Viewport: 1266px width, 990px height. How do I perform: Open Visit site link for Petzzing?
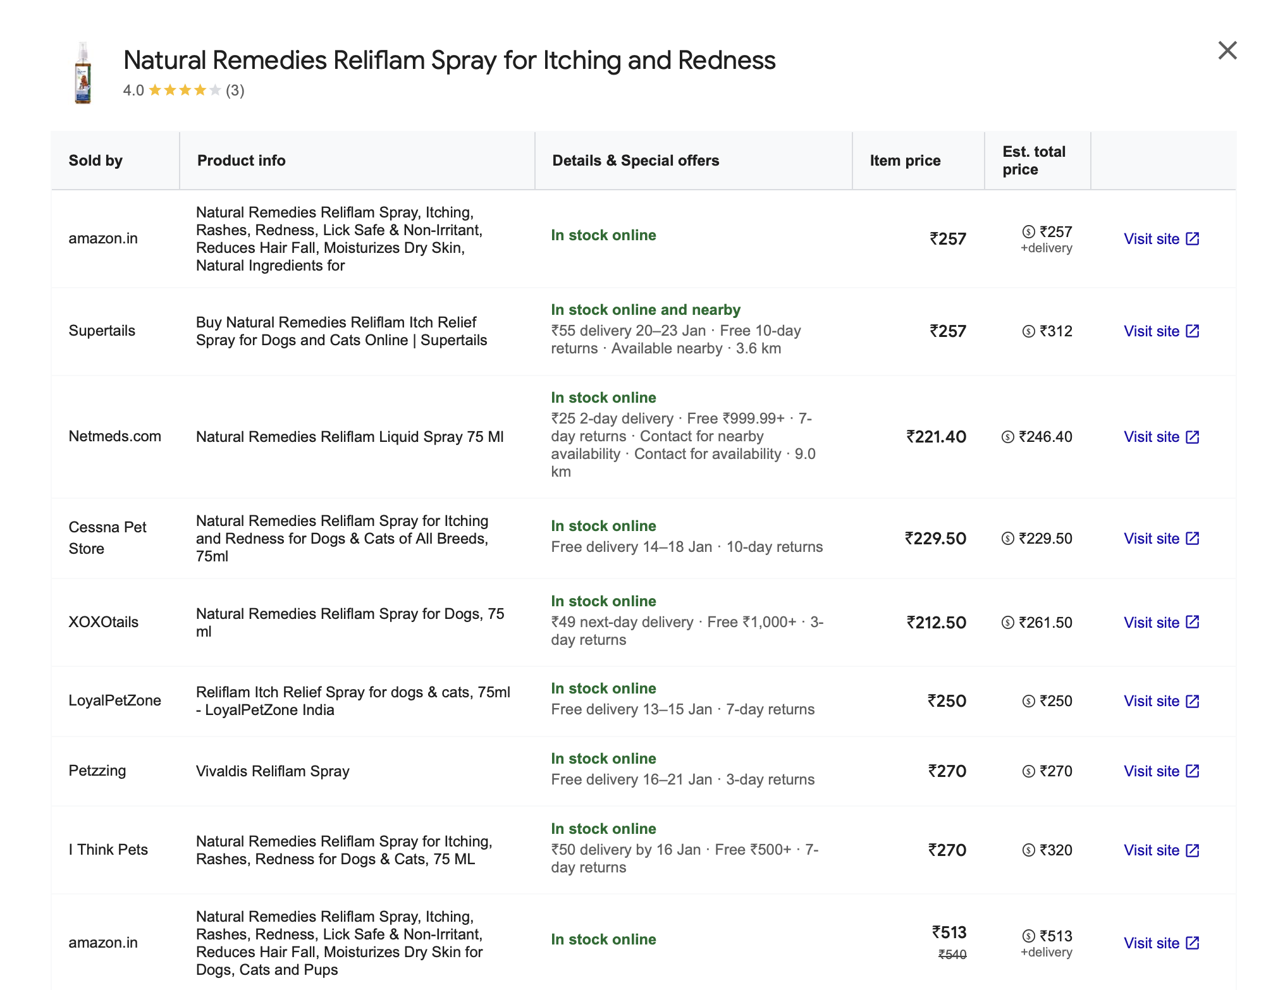pos(1152,771)
